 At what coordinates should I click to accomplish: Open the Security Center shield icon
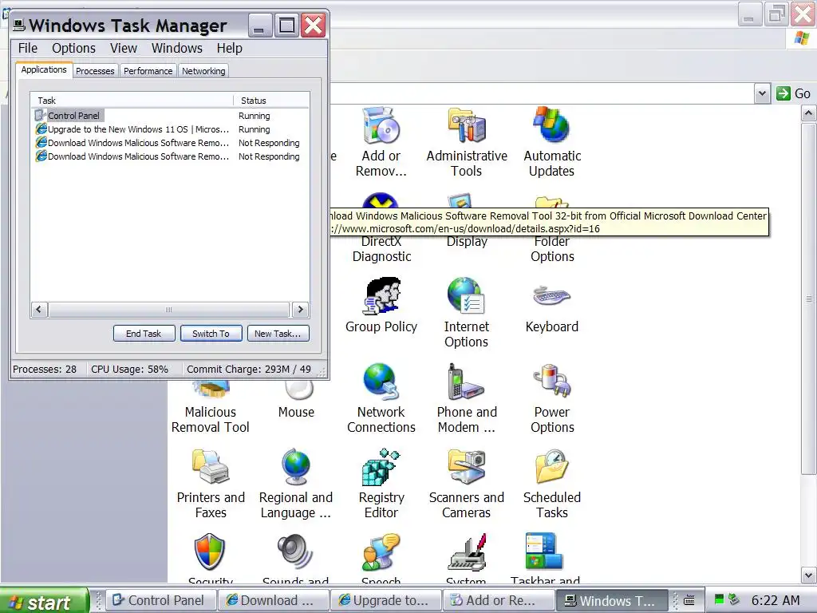(210, 552)
